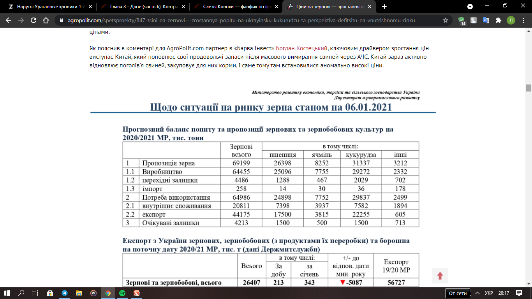This screenshot has width=532, height=299.
Task: Switch to the Глава 3 - Двое tab
Action: (143, 7)
